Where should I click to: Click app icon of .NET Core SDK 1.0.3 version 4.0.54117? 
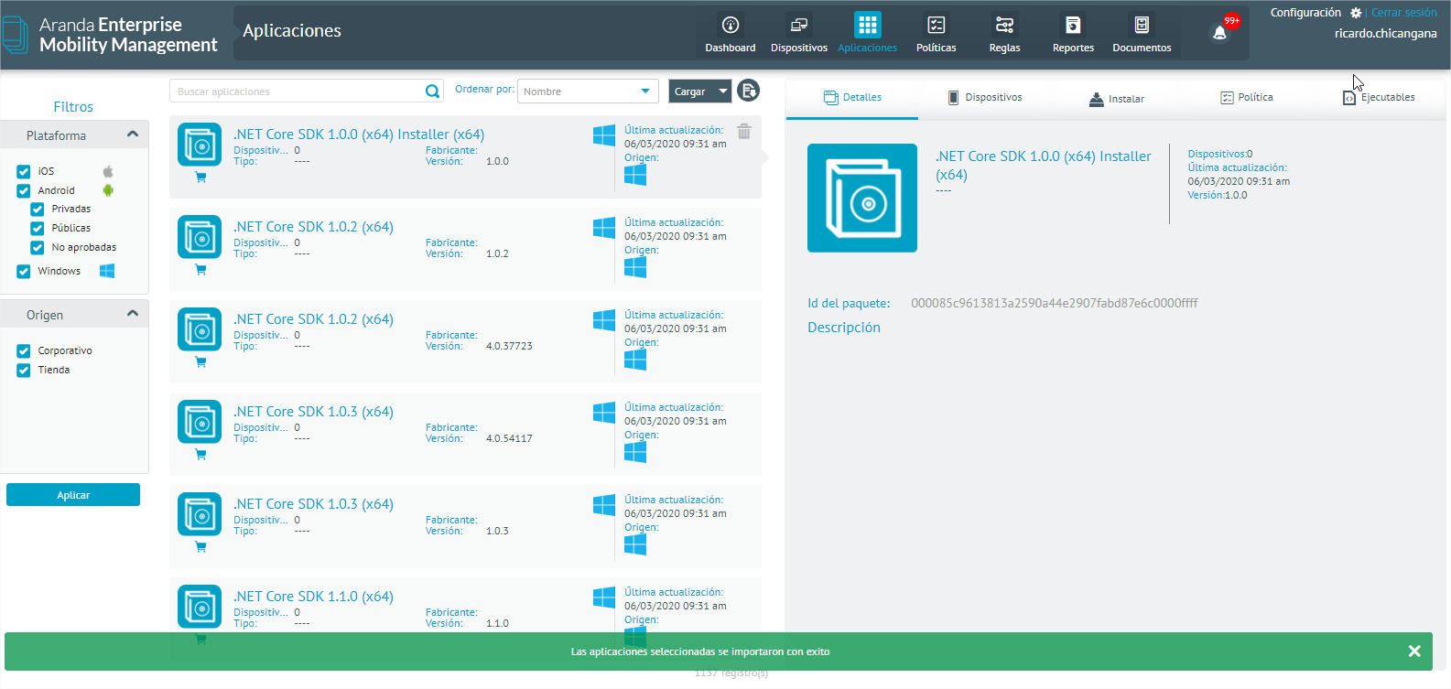click(200, 422)
